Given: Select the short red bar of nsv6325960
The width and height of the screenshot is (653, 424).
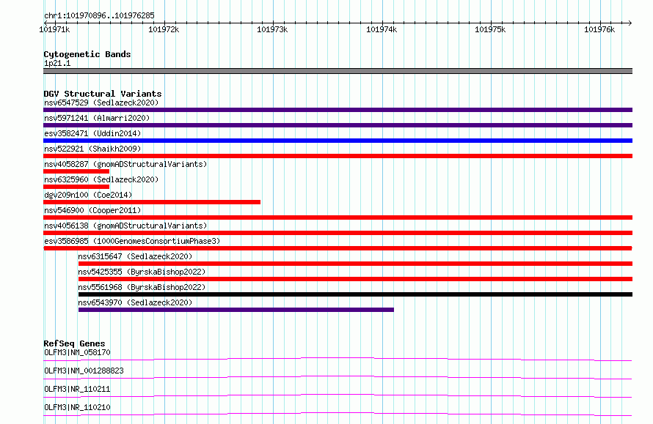Looking at the screenshot, I should 76,187.
